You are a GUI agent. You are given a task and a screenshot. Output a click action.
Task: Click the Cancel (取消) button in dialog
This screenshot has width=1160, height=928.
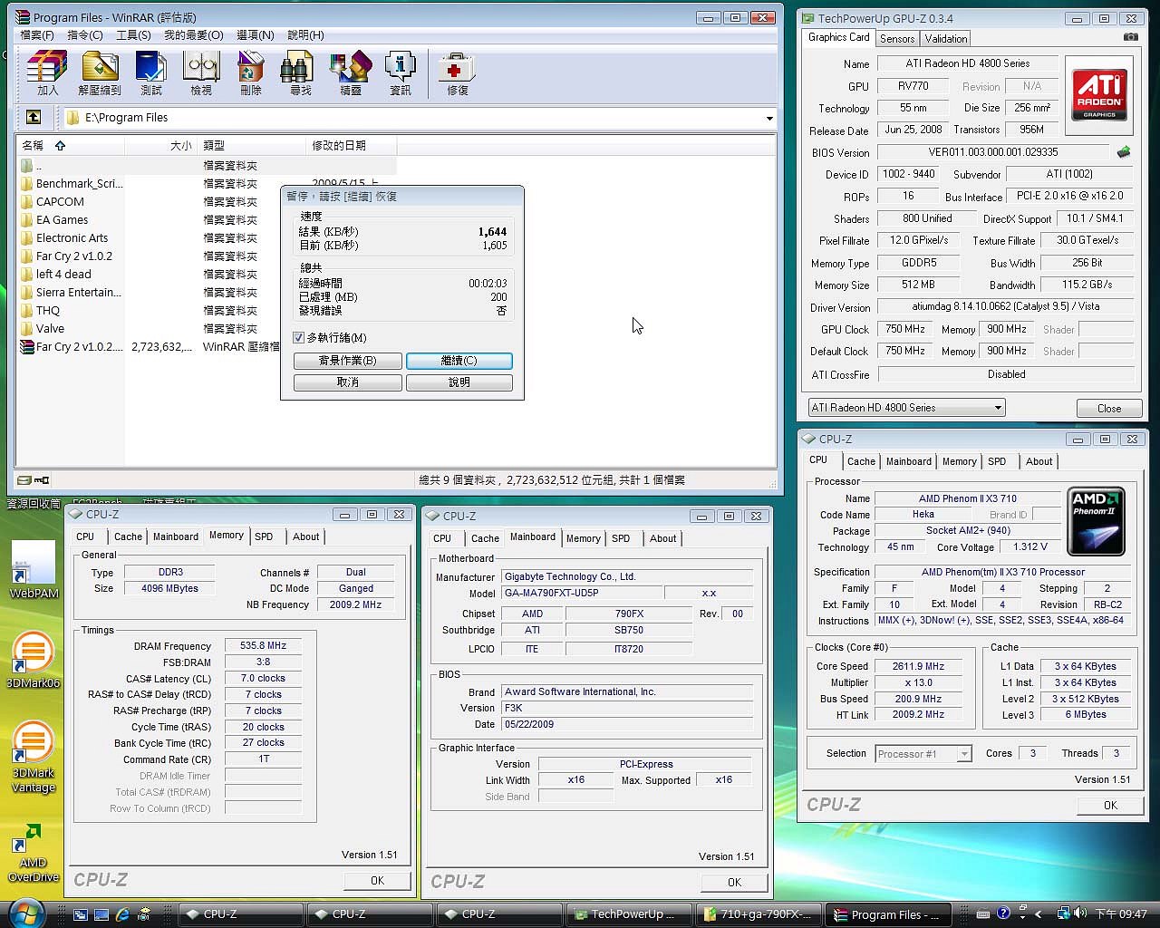point(348,382)
